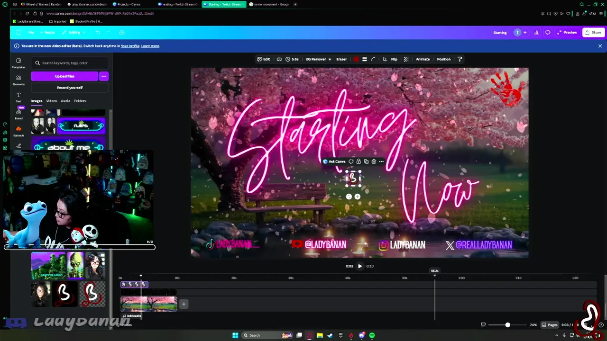
Task: Click the Your profile link
Action: pos(130,46)
